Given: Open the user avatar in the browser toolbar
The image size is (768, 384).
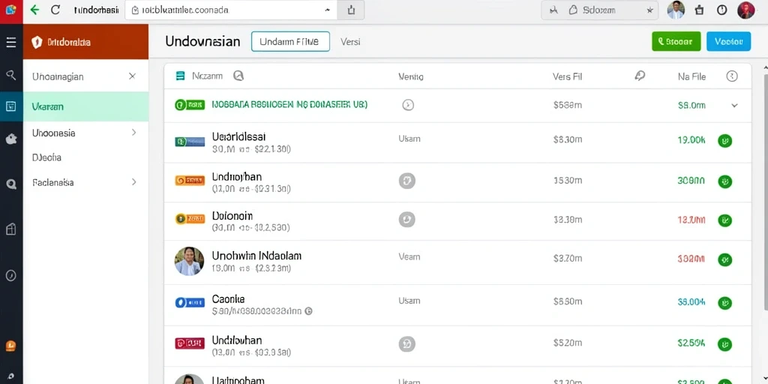Looking at the screenshot, I should pyautogui.click(x=676, y=10).
